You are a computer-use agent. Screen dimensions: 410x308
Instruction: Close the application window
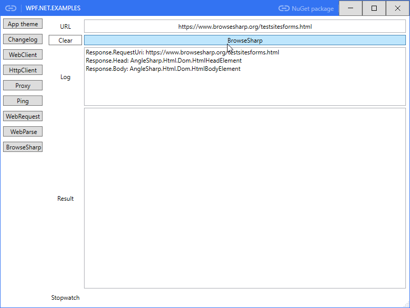coord(398,8)
